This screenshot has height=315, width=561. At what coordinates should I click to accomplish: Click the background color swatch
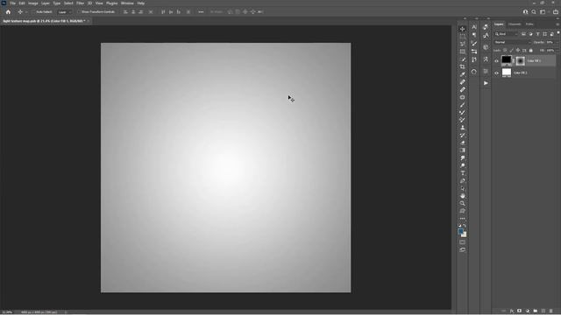465,235
